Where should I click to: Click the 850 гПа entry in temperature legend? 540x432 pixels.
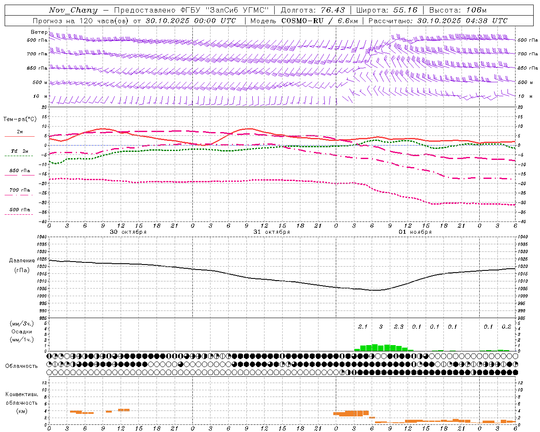[x=20, y=171]
